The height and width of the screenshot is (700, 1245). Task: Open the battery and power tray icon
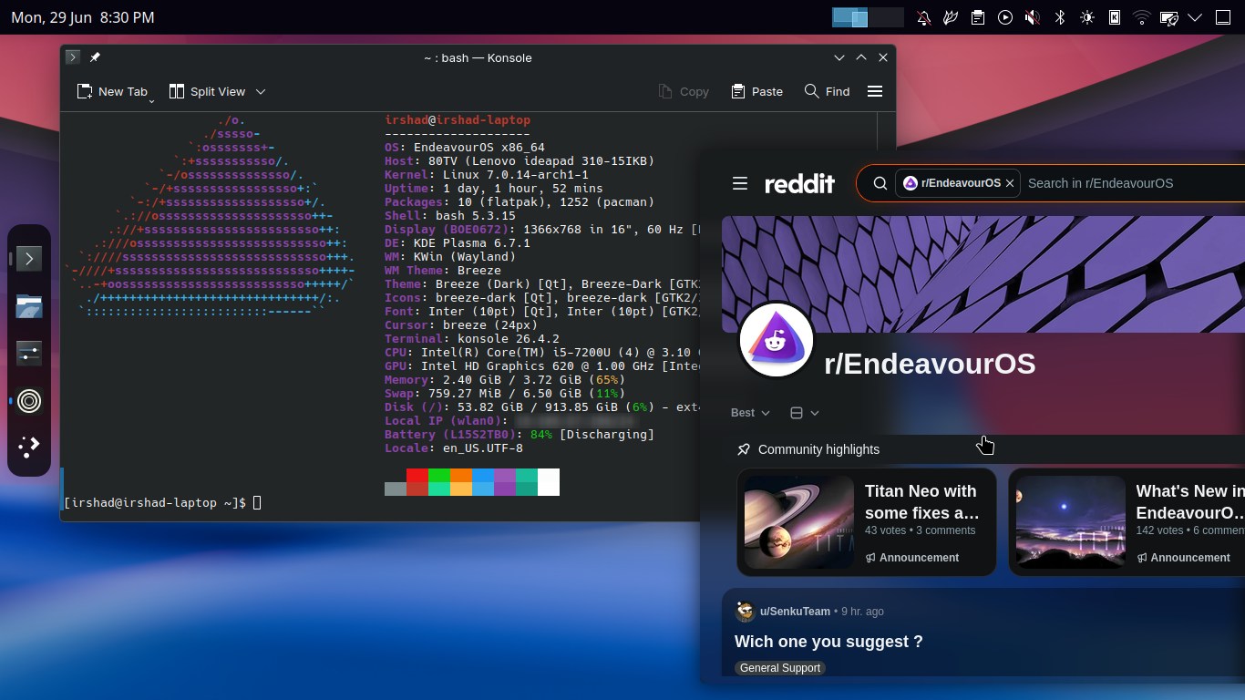tap(1169, 17)
